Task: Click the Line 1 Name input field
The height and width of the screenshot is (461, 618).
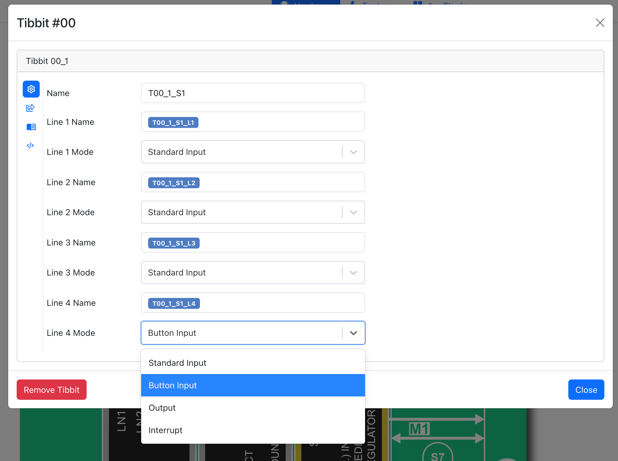Action: click(253, 122)
